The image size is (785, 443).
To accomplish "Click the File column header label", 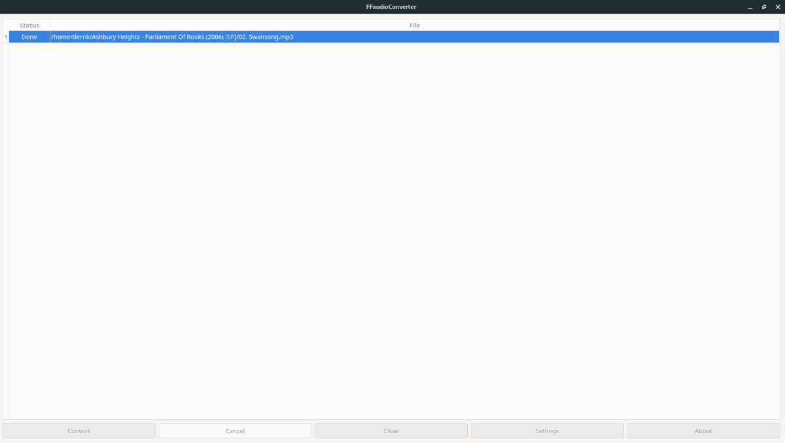I will pos(415,25).
